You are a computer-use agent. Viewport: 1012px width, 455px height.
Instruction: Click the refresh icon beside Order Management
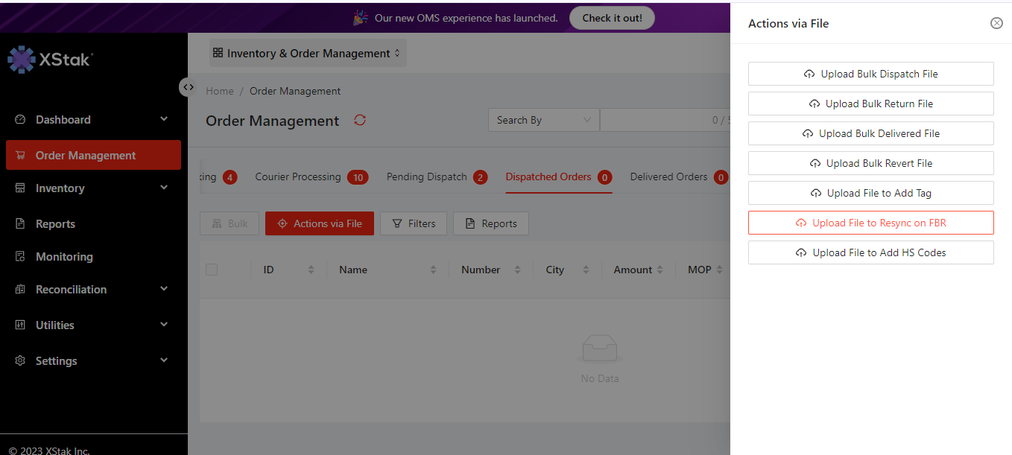(360, 120)
